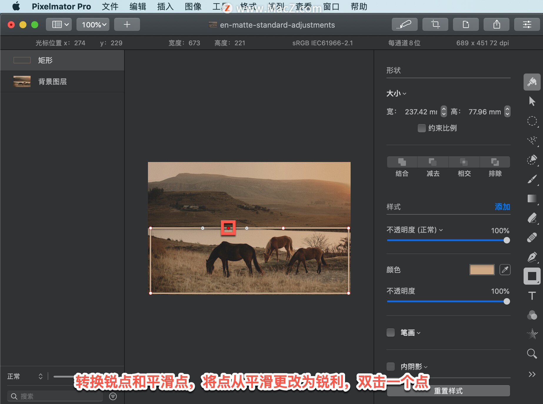
Task: Select the Magic Wand selection tool
Action: click(532, 140)
